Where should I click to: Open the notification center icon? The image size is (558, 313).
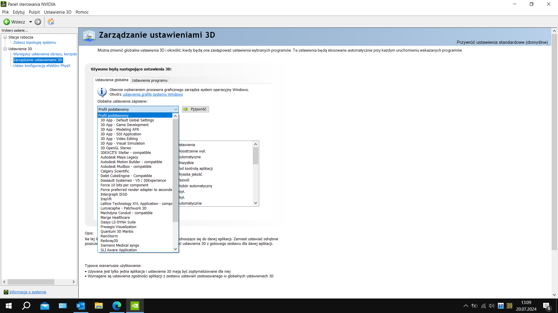(x=546, y=306)
